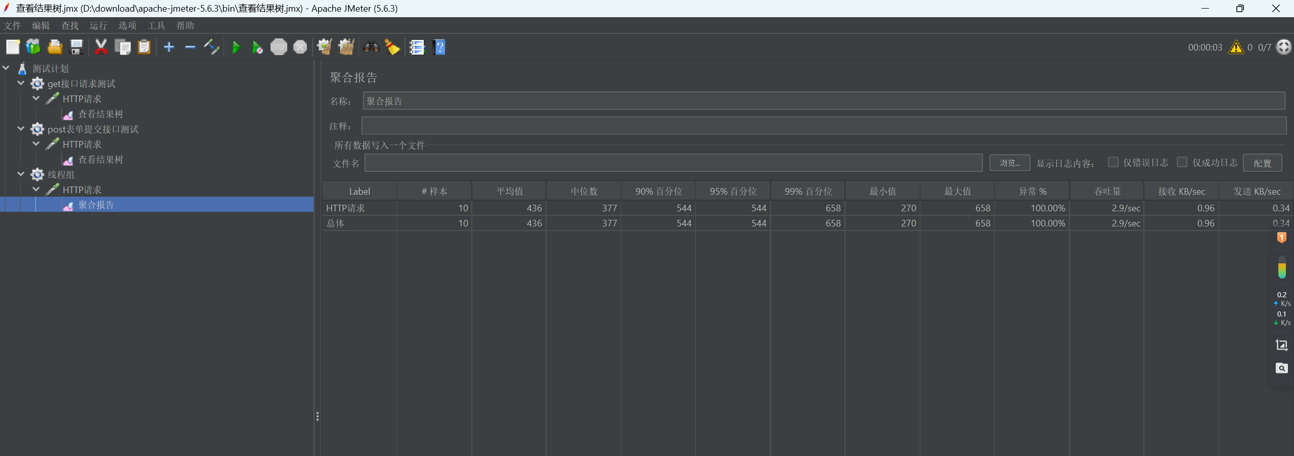Click the Open file toolbar icon
1294x456 pixels.
[55, 47]
